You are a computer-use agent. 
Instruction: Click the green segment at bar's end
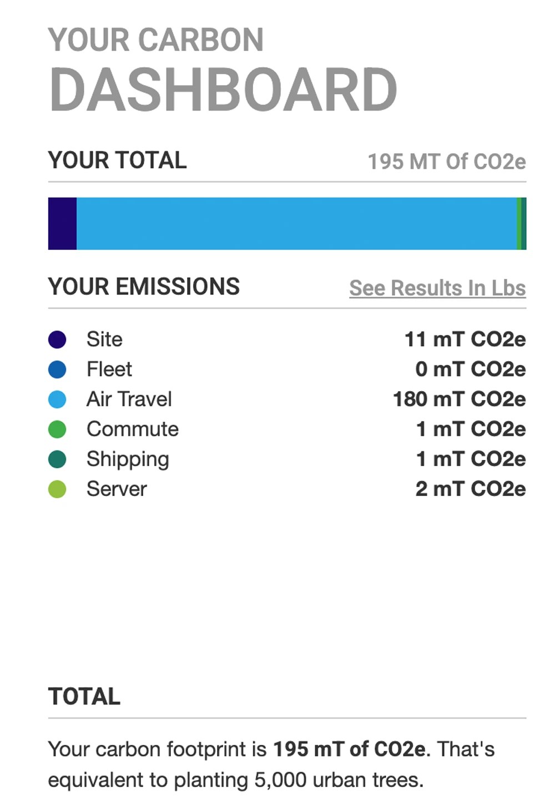tap(519, 223)
